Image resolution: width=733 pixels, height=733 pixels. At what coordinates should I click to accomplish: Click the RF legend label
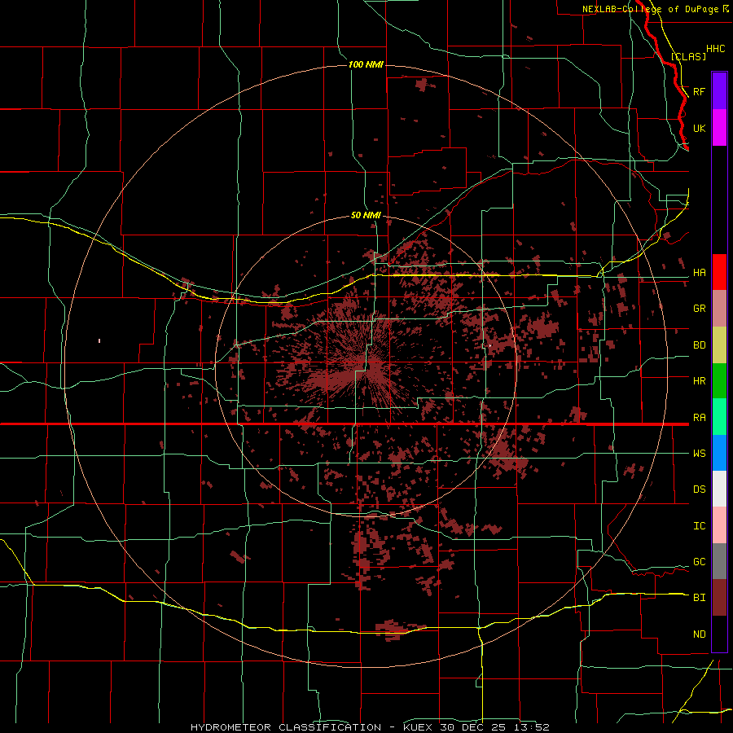coord(699,91)
